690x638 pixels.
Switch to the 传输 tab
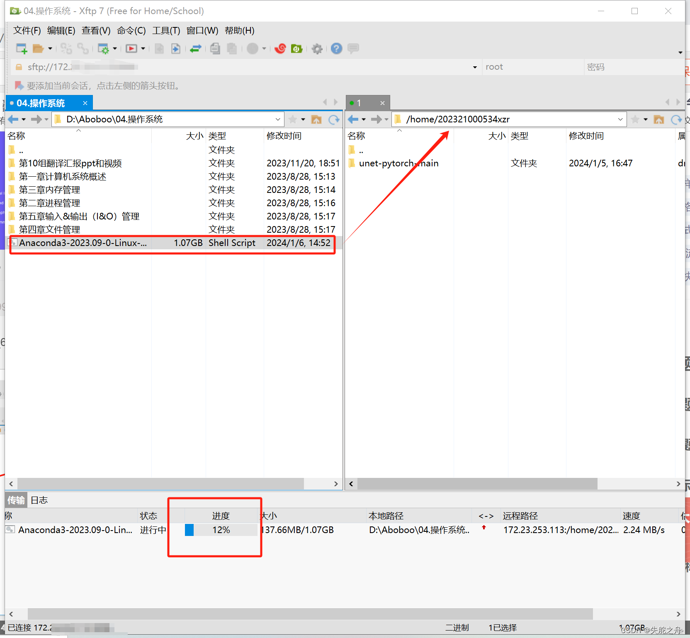coord(16,500)
